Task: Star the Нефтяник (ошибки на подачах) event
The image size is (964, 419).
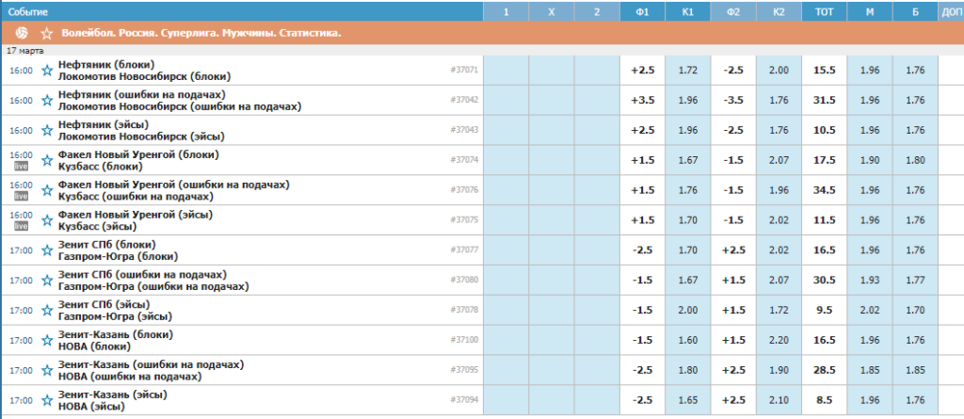Action: click(x=47, y=101)
